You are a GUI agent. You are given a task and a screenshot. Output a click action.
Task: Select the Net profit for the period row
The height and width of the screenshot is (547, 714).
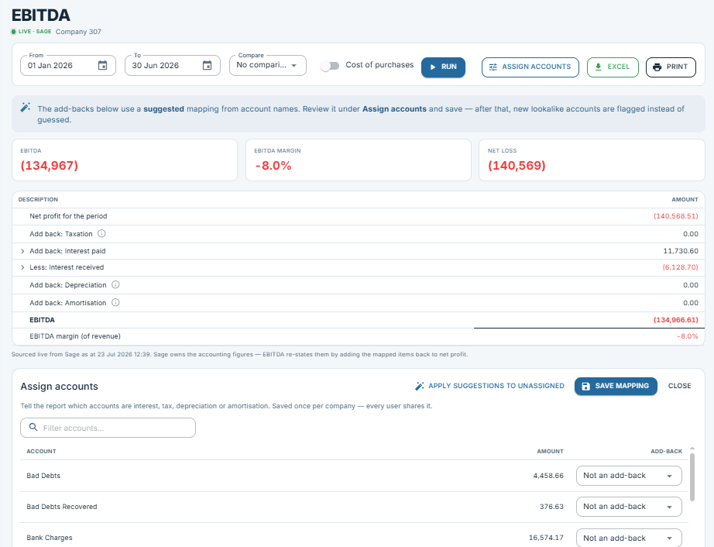click(358, 216)
